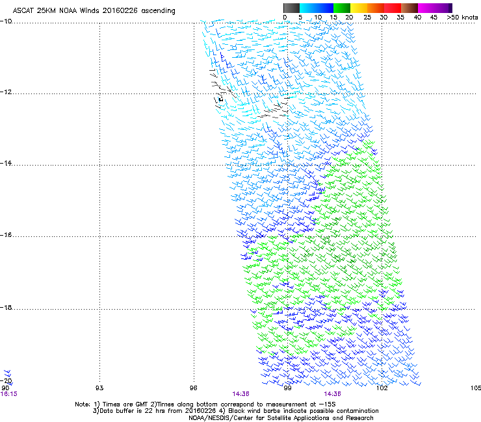Image resolution: width=481 pixels, height=422 pixels.
Task: Select the yellow 20-25 knots color swatch
Action: click(x=359, y=8)
